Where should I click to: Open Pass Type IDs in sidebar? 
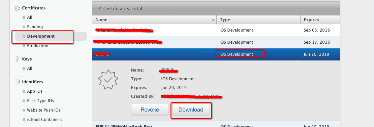tap(40, 101)
